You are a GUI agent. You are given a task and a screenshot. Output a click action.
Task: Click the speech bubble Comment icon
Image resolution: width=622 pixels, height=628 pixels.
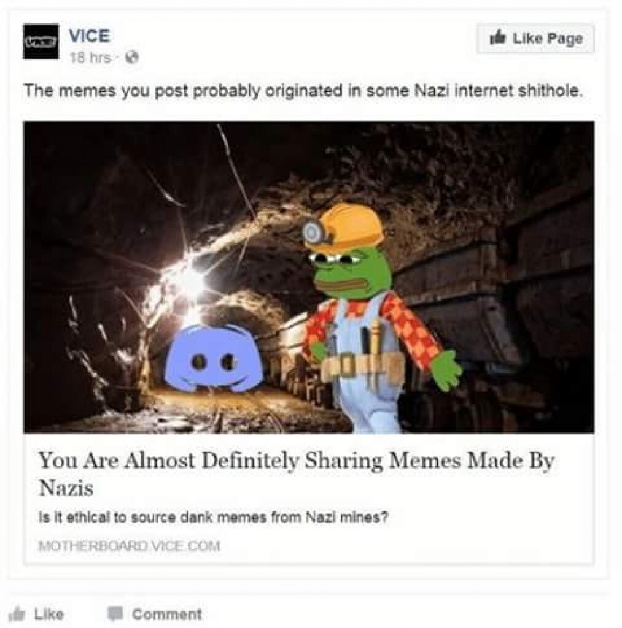point(115,613)
